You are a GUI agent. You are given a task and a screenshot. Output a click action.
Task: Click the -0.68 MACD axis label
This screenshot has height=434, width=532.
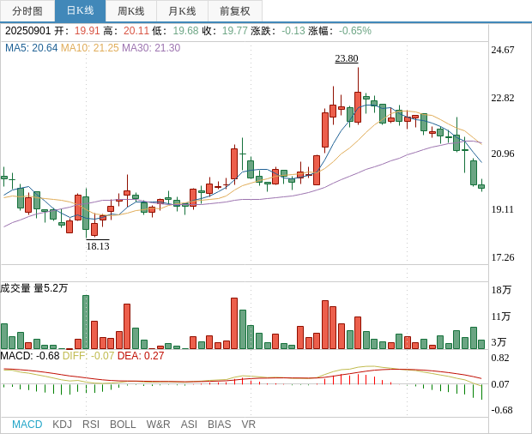coord(501,410)
